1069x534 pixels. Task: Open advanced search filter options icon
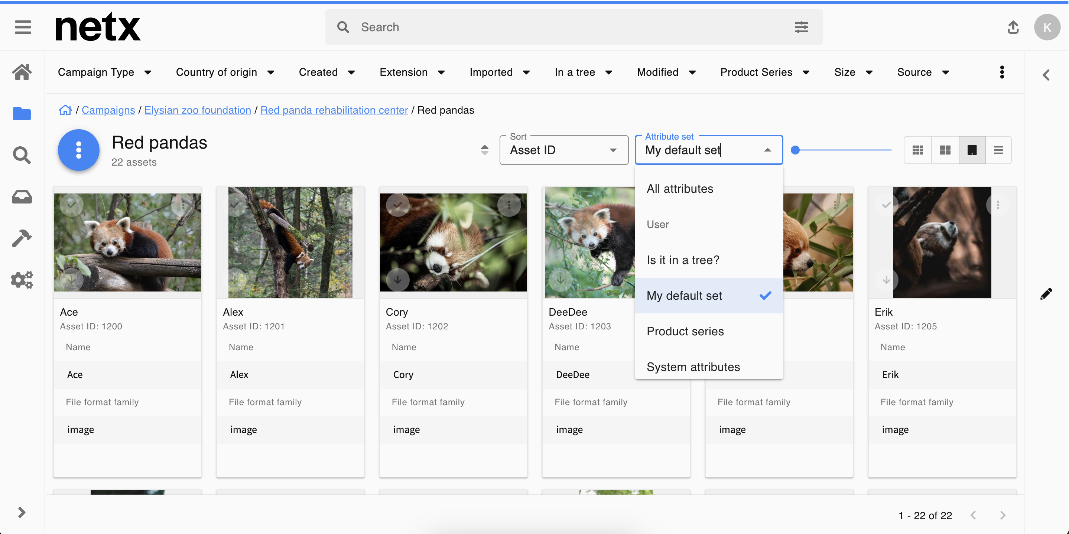click(x=801, y=27)
